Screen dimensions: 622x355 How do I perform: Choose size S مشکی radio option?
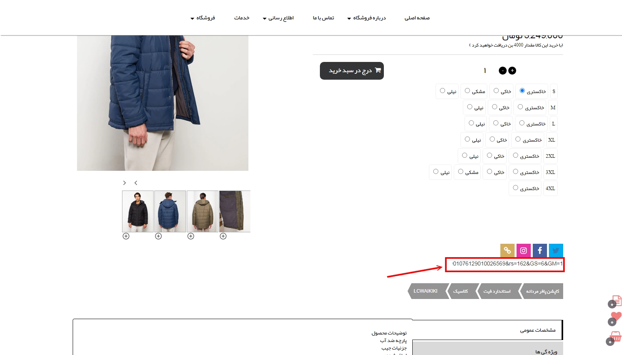pyautogui.click(x=467, y=91)
